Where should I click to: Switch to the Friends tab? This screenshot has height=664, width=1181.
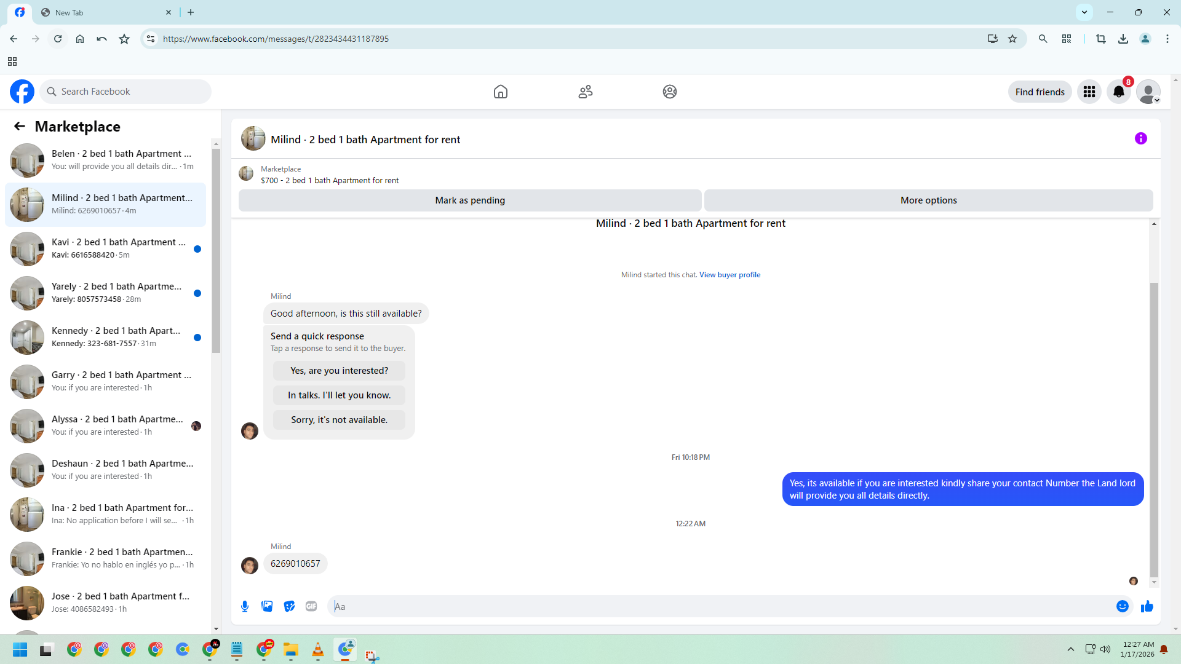585,92
